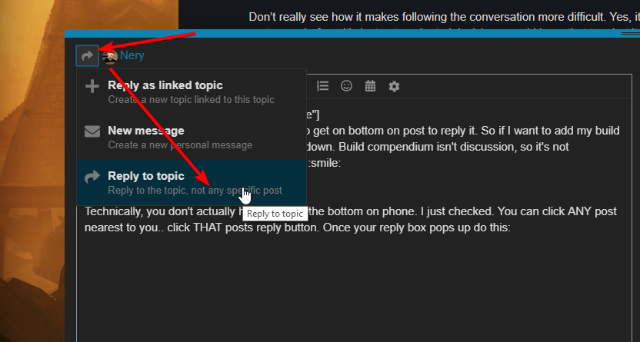Click the envelope icon beside New message
Image resolution: width=640 pixels, height=342 pixels.
coord(92,131)
